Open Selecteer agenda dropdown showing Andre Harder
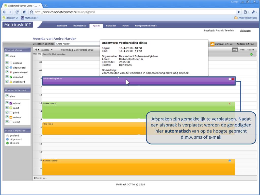 (x=78, y=44)
